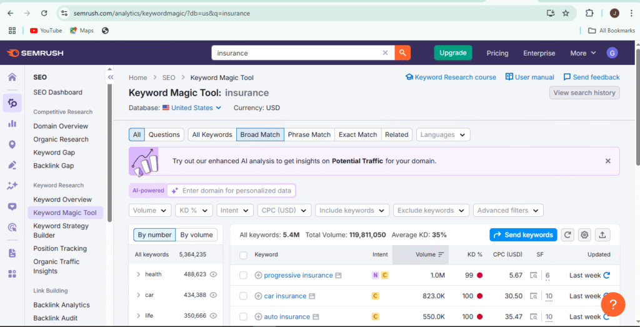Open Include keywords dropdown
Image resolution: width=640 pixels, height=327 pixels.
point(352,210)
